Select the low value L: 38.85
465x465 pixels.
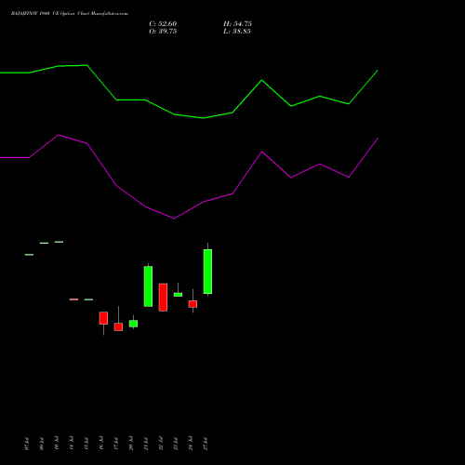point(237,32)
